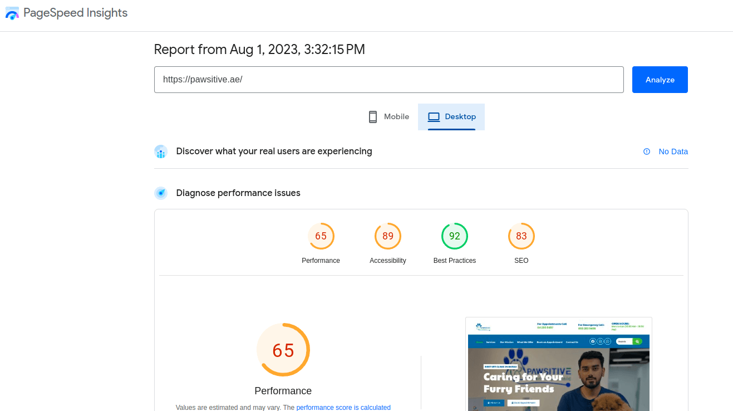The height and width of the screenshot is (411, 733).
Task: Click the SEO label
Action: click(x=522, y=261)
